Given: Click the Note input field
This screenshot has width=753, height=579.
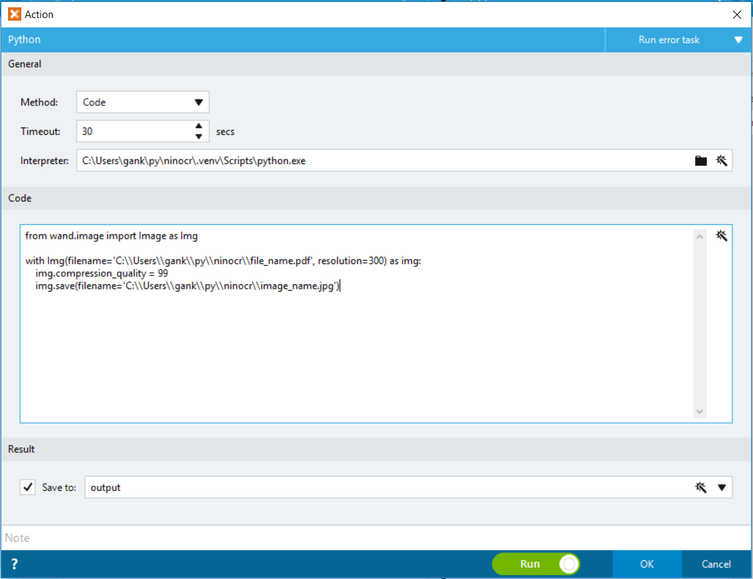Looking at the screenshot, I should pyautogui.click(x=376, y=538).
